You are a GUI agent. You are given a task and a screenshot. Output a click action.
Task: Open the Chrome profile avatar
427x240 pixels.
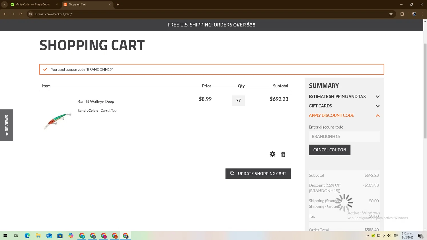tap(414, 14)
